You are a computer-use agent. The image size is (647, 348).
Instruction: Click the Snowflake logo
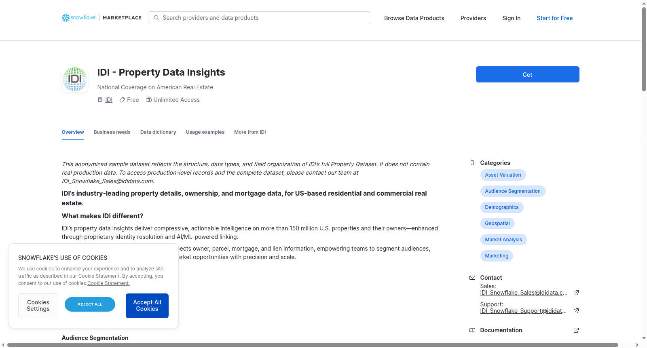79,18
